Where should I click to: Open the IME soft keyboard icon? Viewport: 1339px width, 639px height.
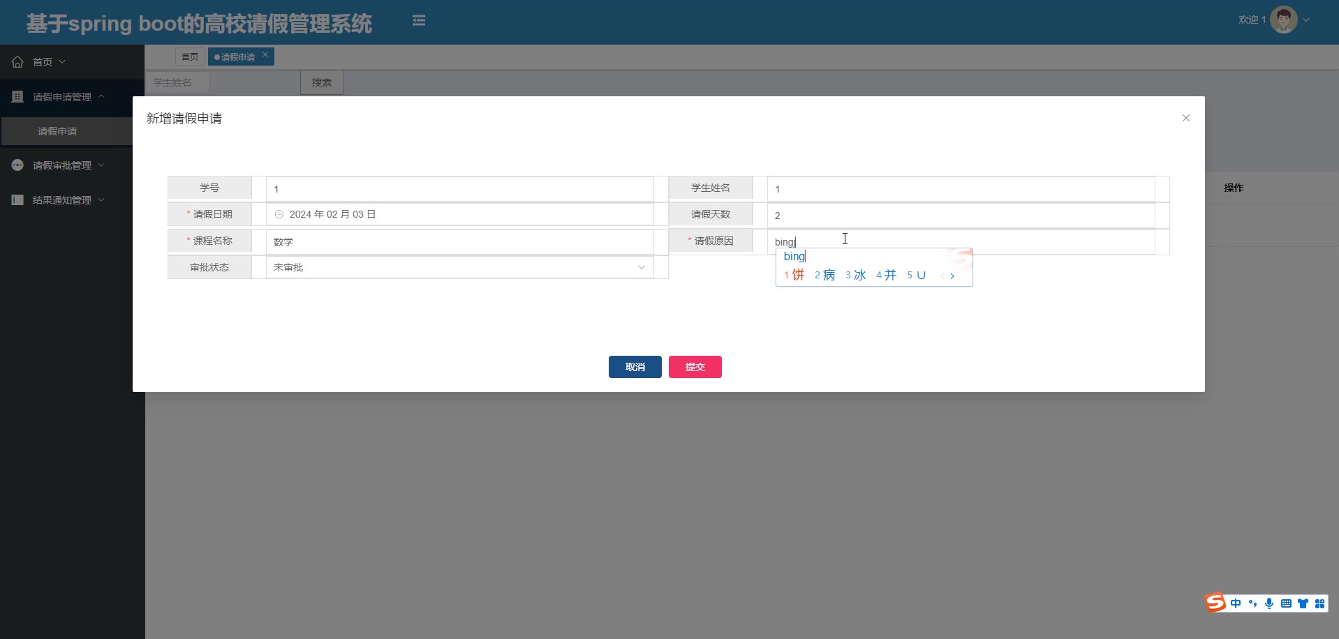click(x=1286, y=603)
